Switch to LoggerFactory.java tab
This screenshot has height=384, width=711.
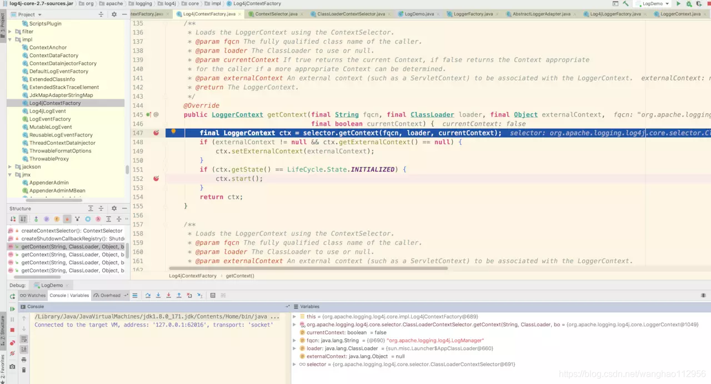click(x=472, y=14)
